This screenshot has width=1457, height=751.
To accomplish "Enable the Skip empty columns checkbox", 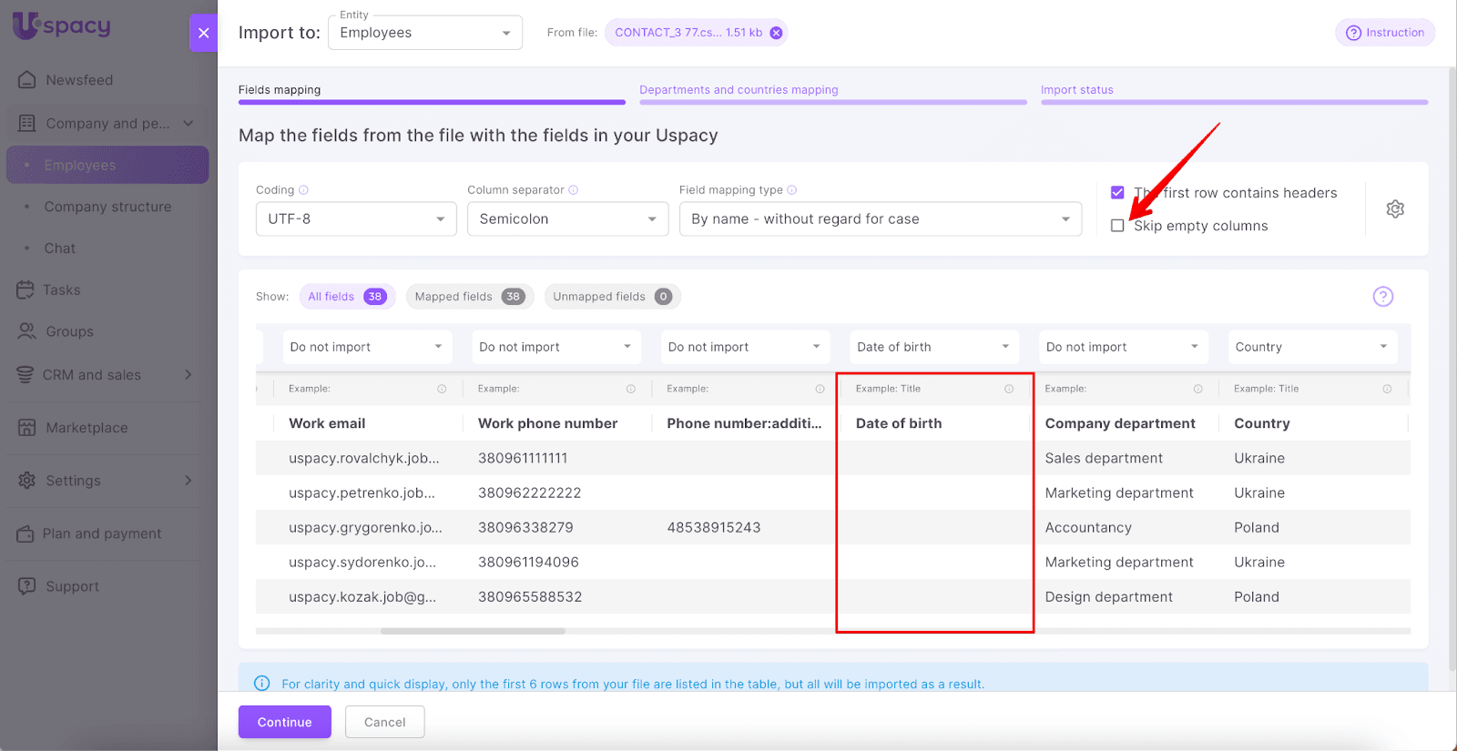I will pyautogui.click(x=1117, y=226).
